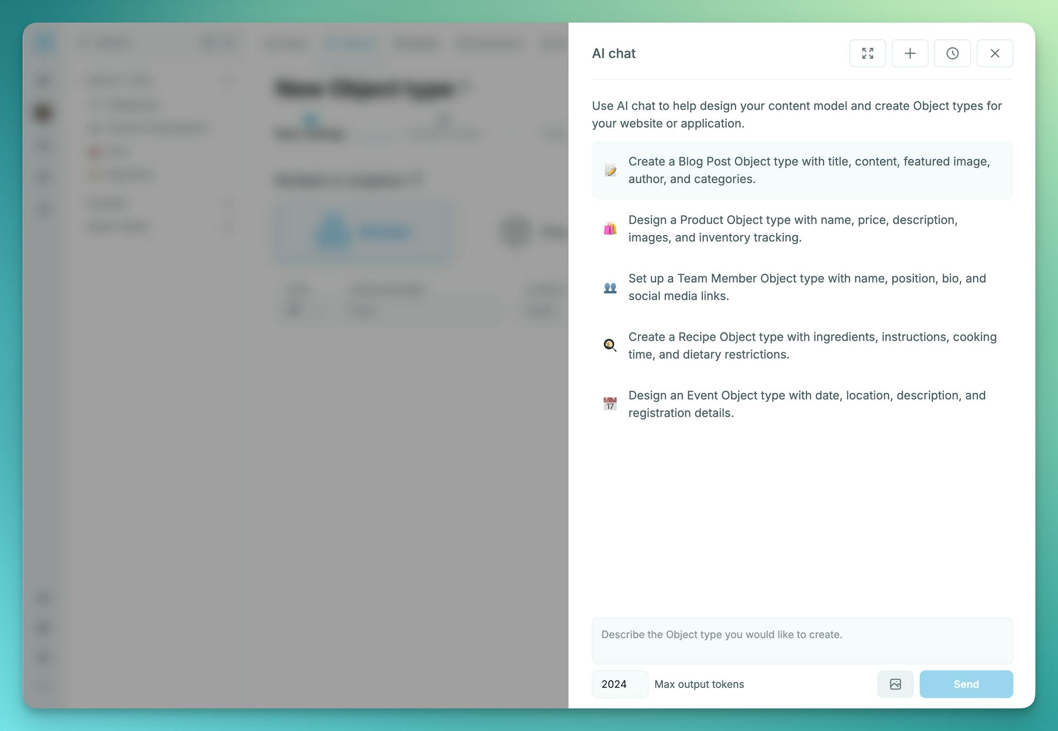This screenshot has width=1058, height=731.
Task: Choose the Product Object type prompt
Action: click(x=792, y=228)
